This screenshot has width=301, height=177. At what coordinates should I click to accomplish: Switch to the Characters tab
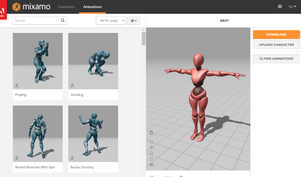[x=66, y=7]
